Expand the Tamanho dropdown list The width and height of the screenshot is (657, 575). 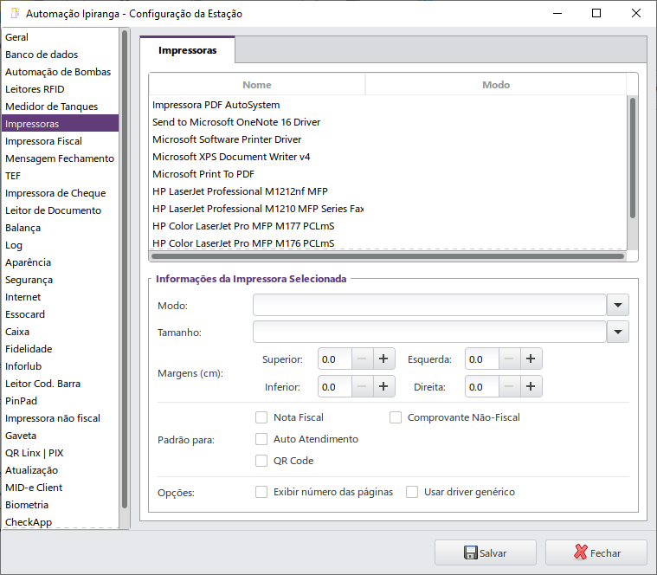point(618,332)
